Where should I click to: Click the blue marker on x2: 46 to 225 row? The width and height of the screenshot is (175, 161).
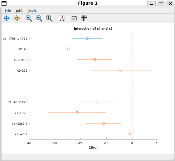tap(98, 102)
